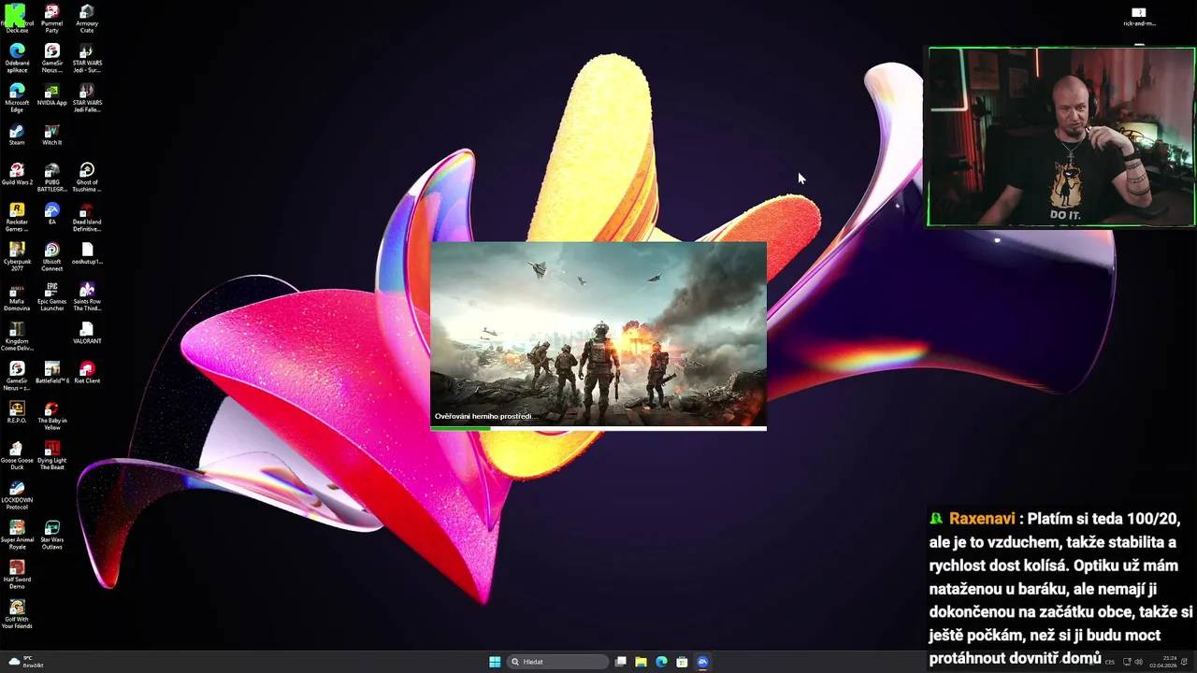This screenshot has width=1197, height=673.
Task: Open the Microsoft Edge desktop shortcut
Action: coord(17,98)
